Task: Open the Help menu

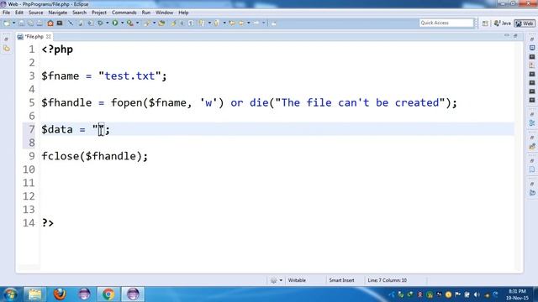Action: coord(183,13)
